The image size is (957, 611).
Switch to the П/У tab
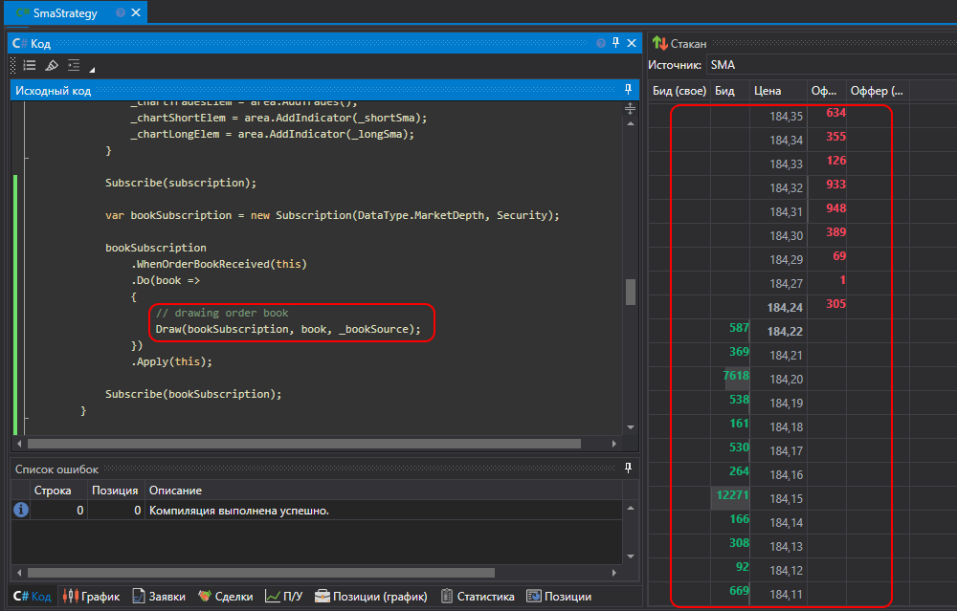click(284, 597)
